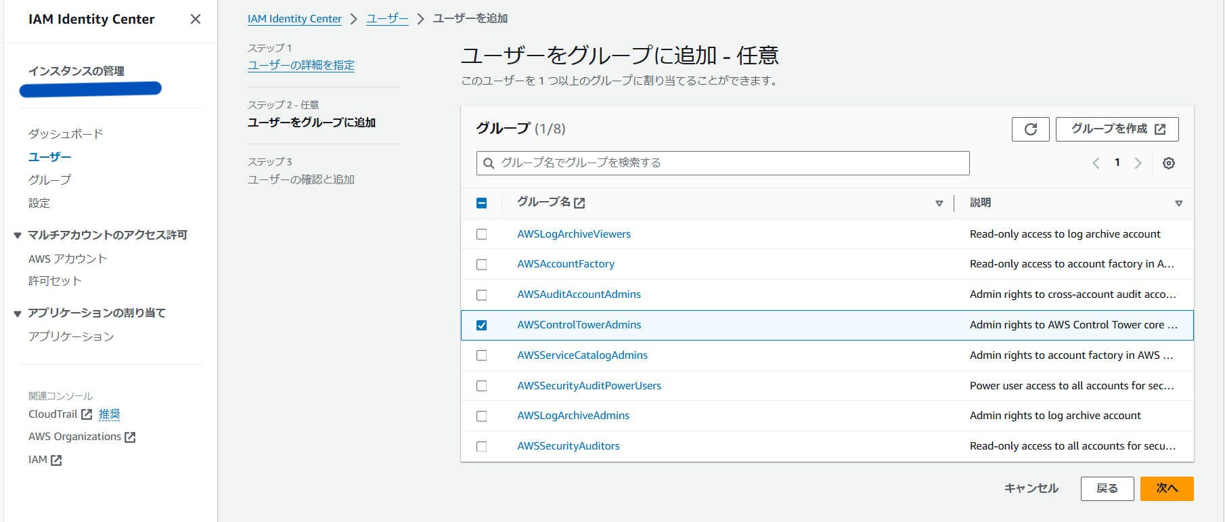Collapse アプリケーションの割り当て section

click(18, 313)
